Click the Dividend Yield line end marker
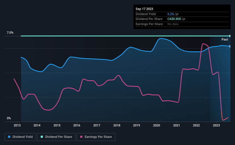This screenshot has width=235, height=145. click(x=230, y=46)
